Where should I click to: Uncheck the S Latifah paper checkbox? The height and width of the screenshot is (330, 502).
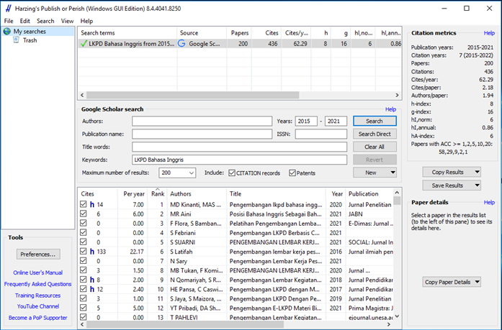(84, 252)
